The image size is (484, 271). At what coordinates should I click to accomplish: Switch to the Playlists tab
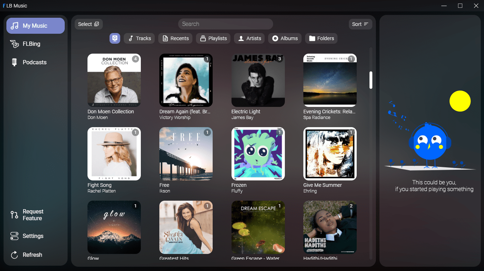(213, 38)
